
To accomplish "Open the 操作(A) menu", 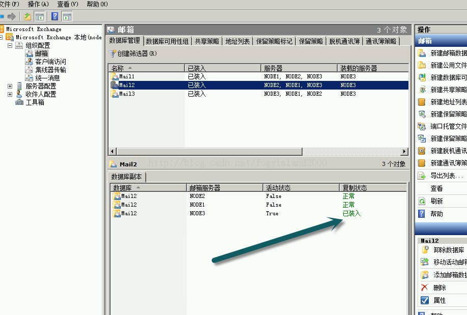I will pos(38,4).
